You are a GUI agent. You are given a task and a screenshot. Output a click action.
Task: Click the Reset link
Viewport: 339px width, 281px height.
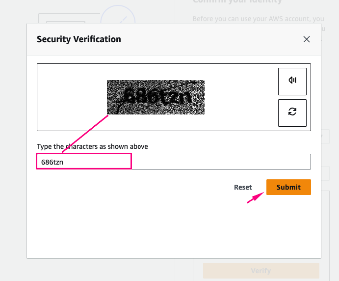pyautogui.click(x=243, y=187)
